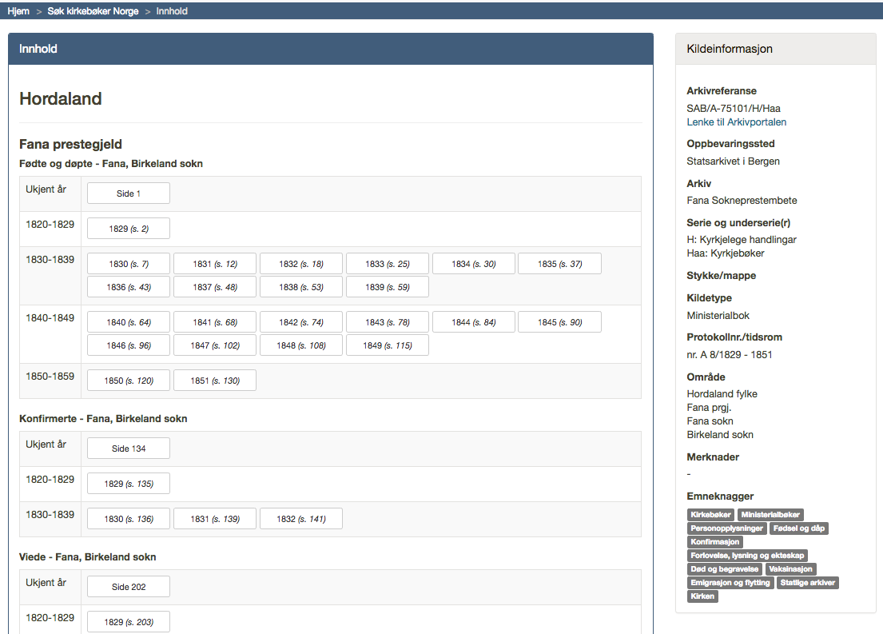The height and width of the screenshot is (634, 883).
Task: Select the 1839 (s. 59) button
Action: point(387,287)
